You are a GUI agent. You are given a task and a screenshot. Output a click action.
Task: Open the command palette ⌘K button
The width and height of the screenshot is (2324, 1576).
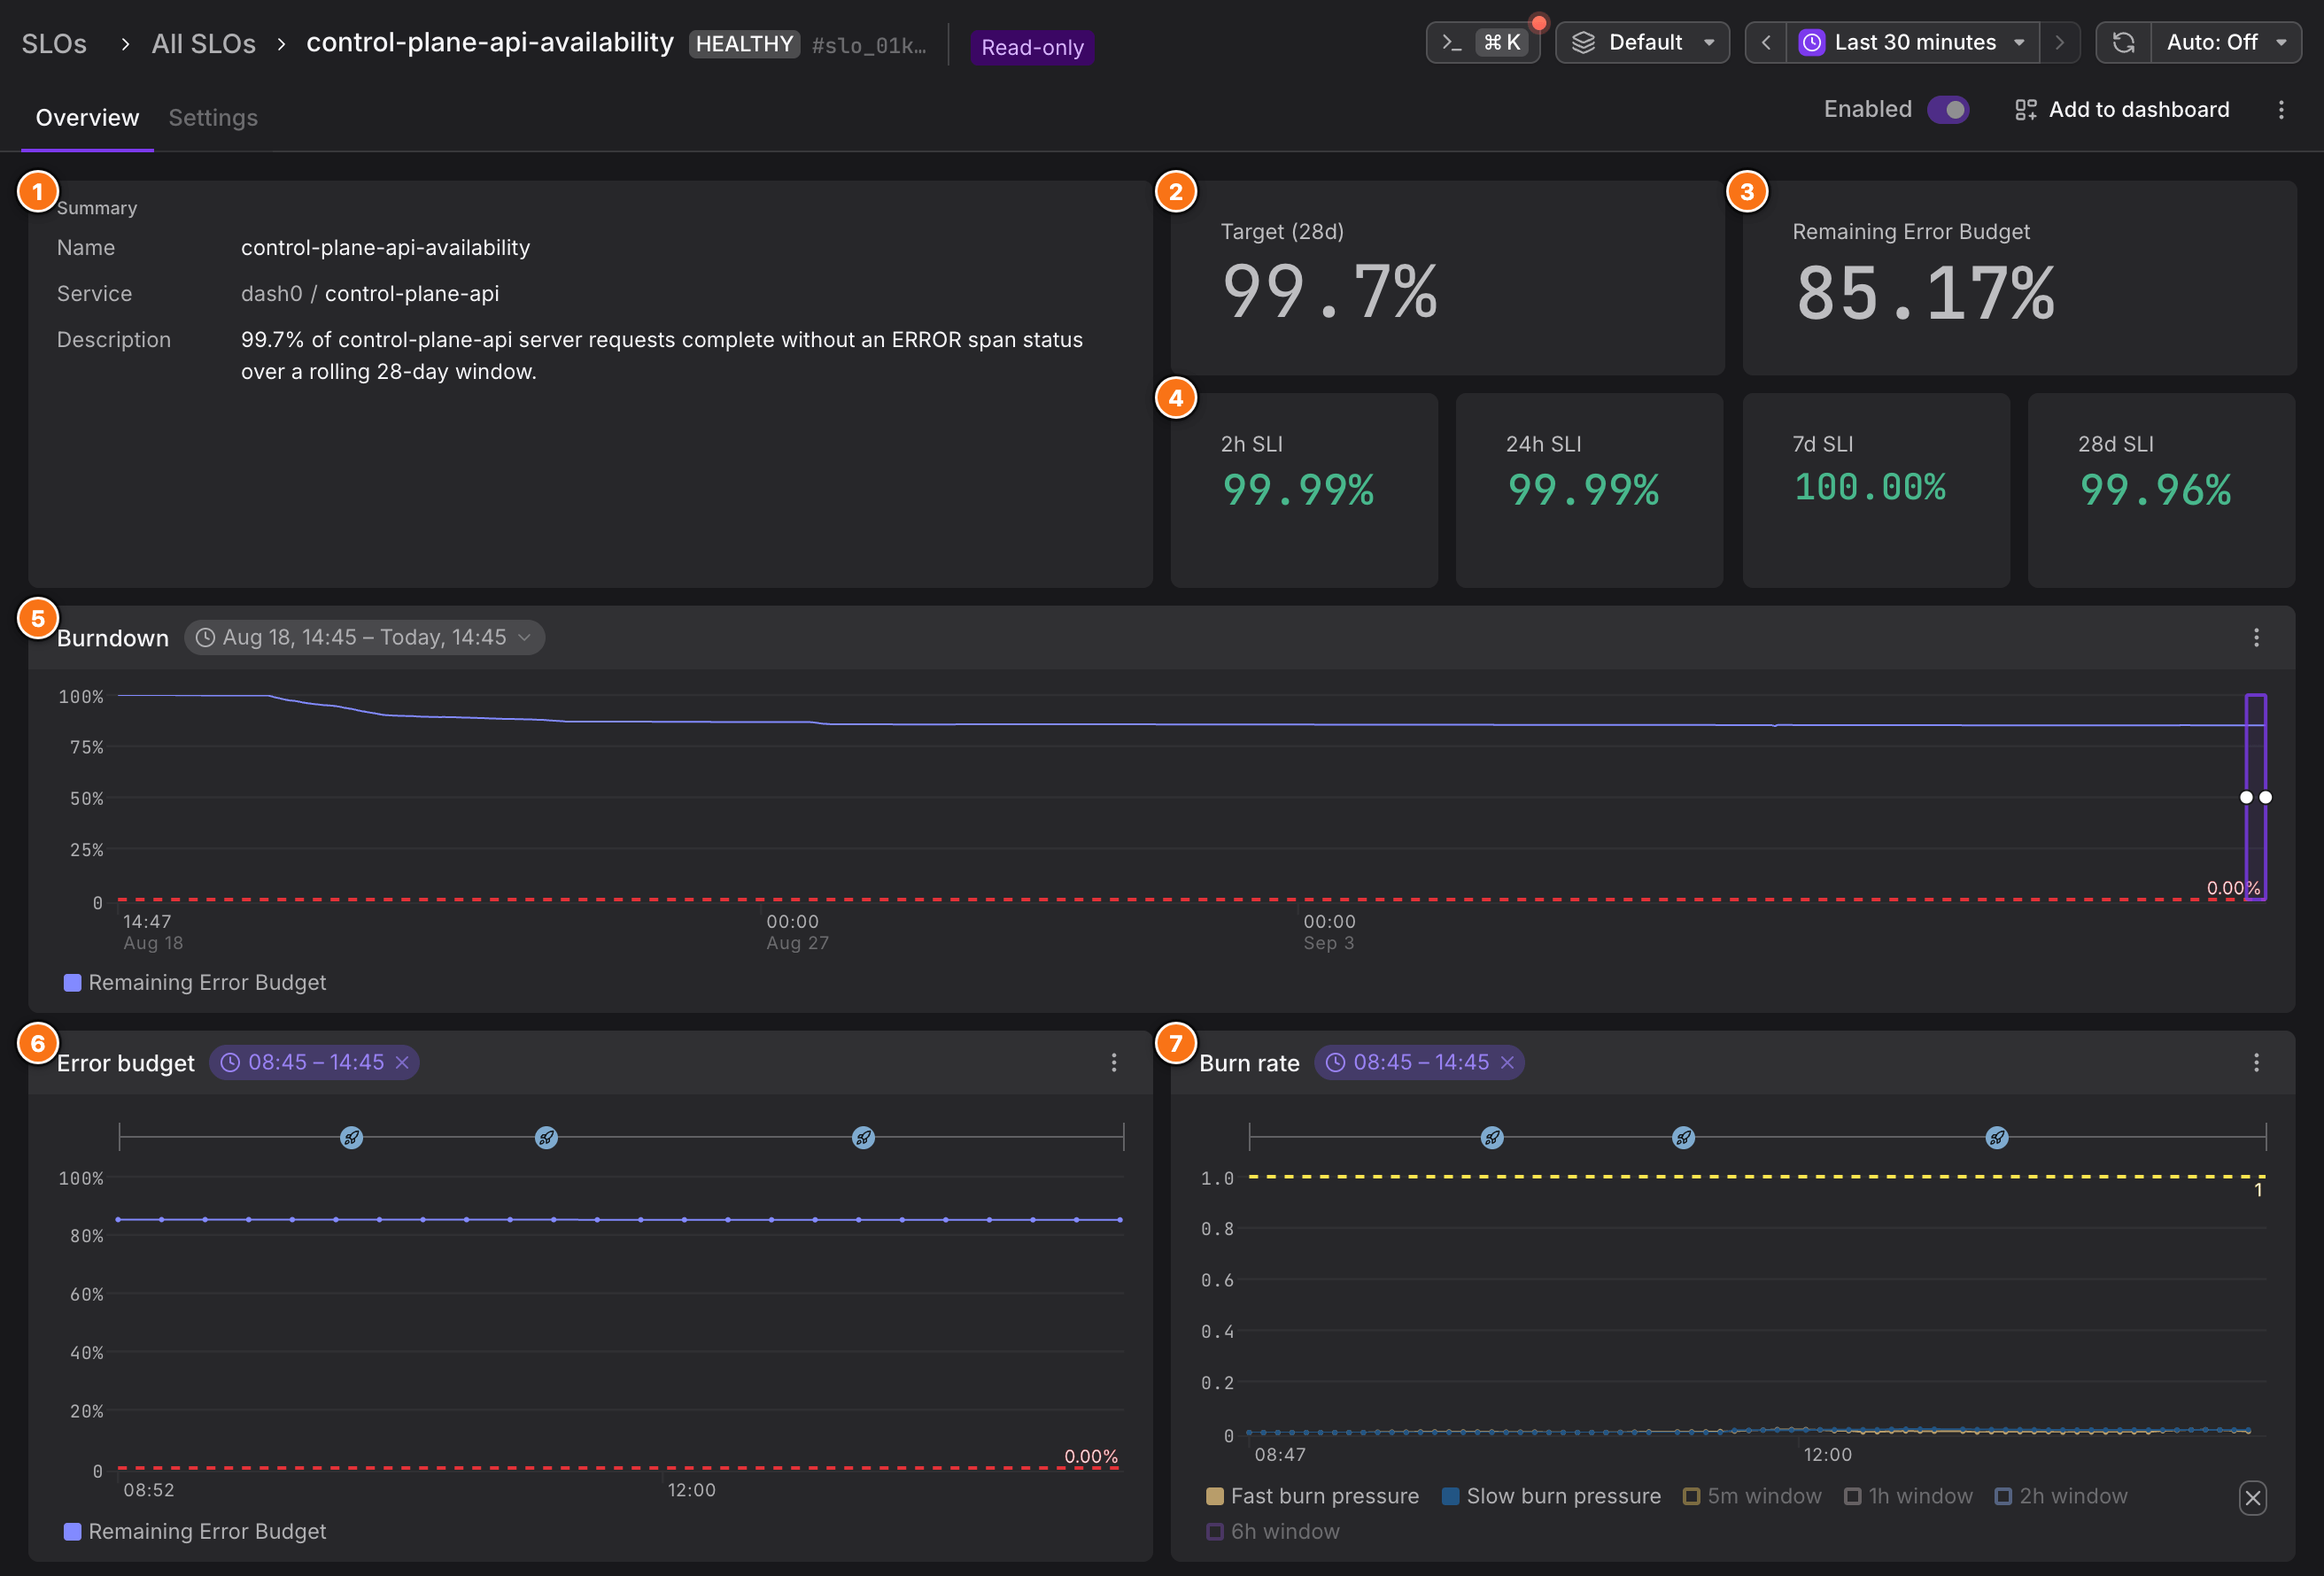point(1483,43)
